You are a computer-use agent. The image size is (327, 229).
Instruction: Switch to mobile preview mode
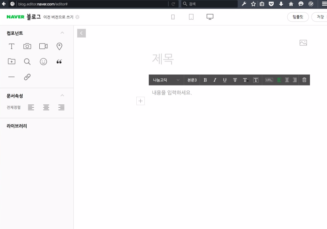[173, 17]
